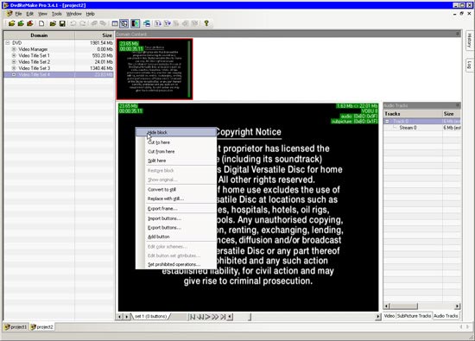Choose Import buttons... menu entry
Viewport: 475px width, 341px height.
175,218
